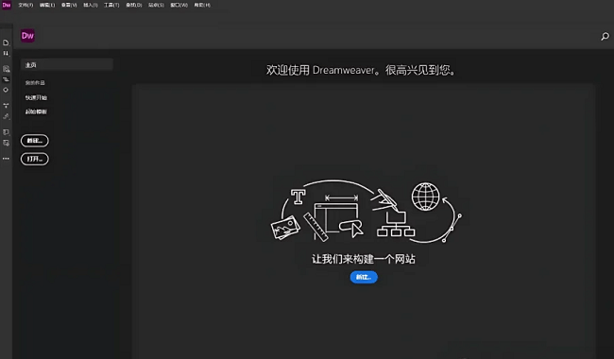Click the small Dw icon in title bar
This screenshot has width=614, height=359.
pos(7,5)
